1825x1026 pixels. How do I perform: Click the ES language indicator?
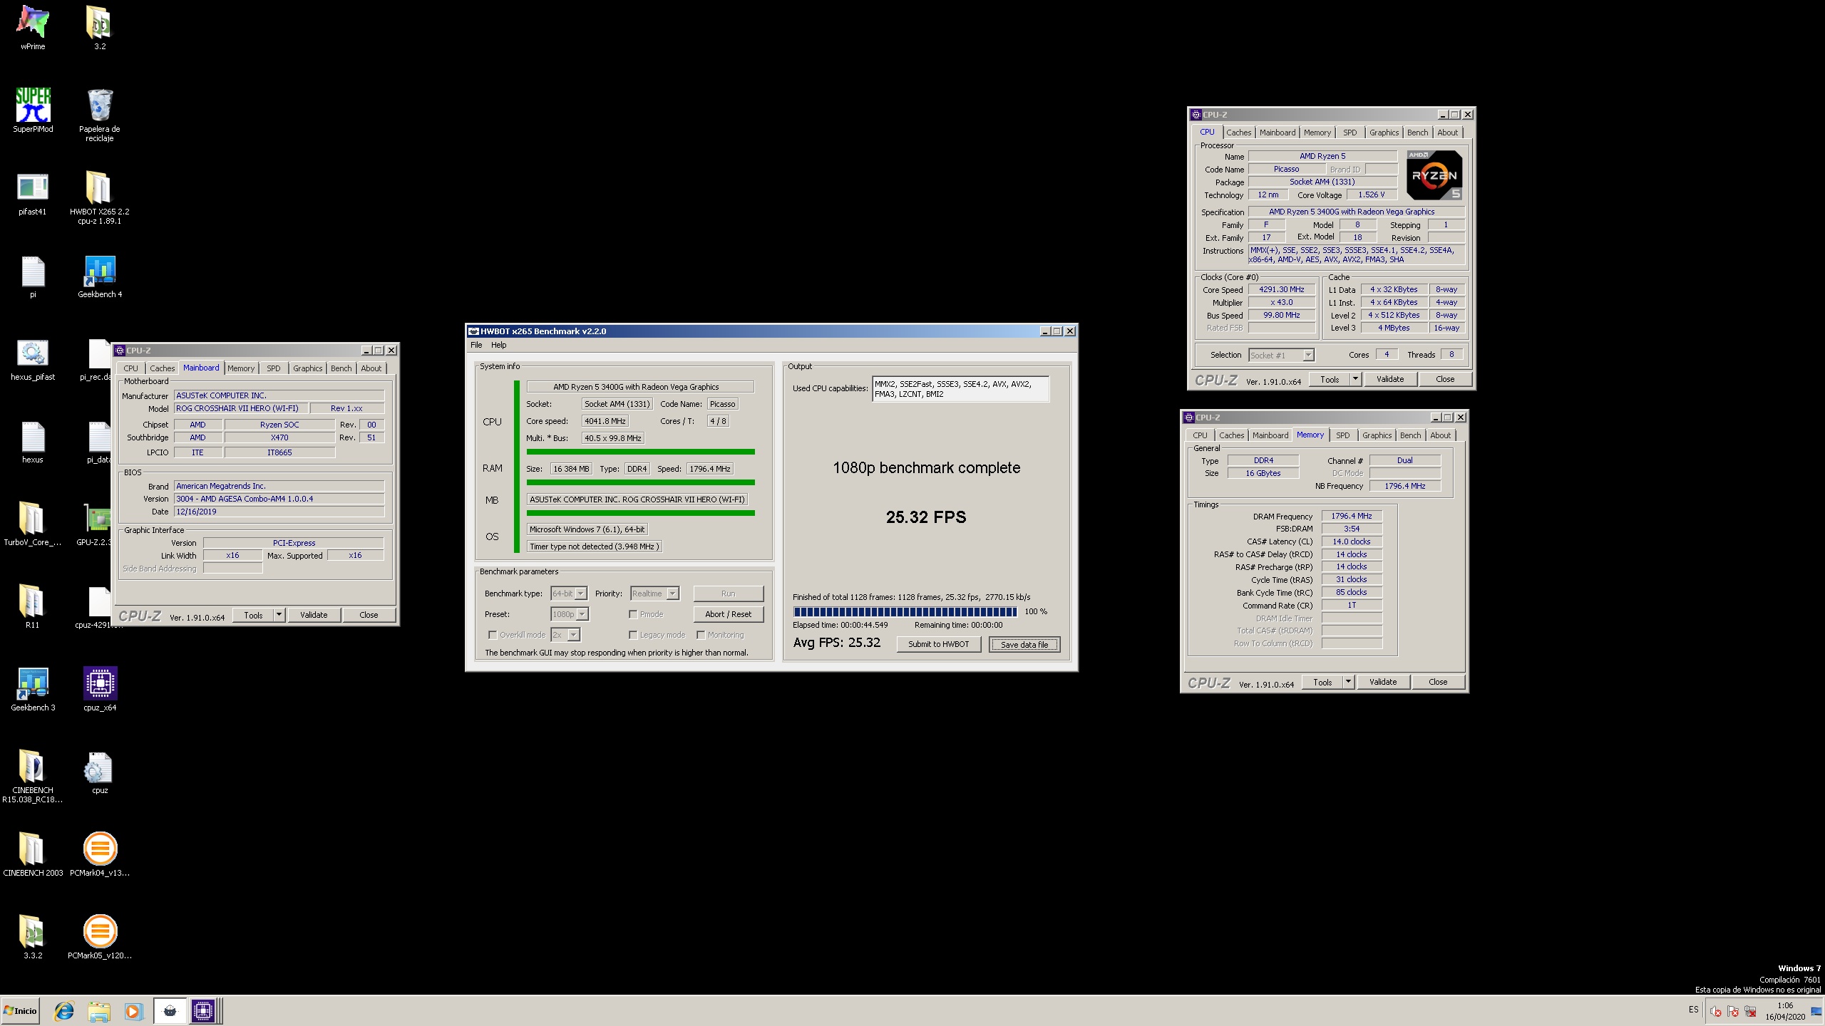(x=1694, y=1010)
